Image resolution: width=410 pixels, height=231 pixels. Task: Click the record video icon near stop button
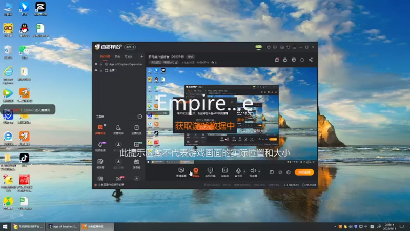pyautogui.click(x=272, y=172)
